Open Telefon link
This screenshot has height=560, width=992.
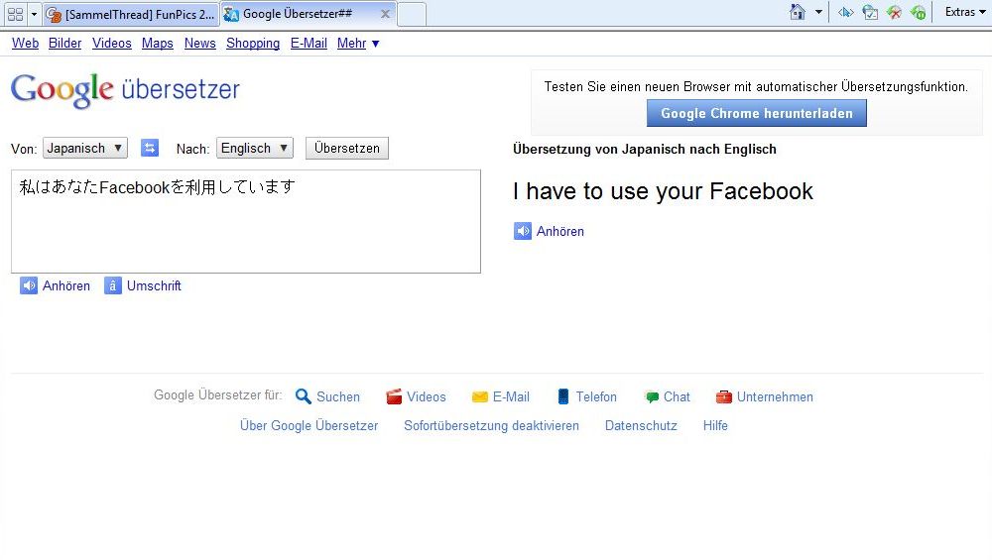click(x=596, y=396)
